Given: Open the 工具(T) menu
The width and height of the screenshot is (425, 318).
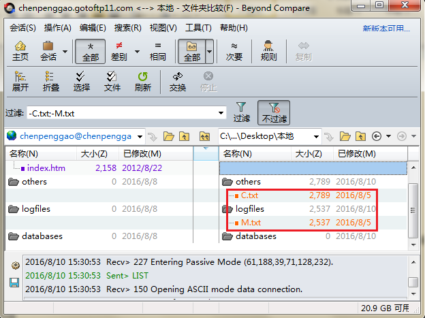Looking at the screenshot, I should click(x=198, y=28).
